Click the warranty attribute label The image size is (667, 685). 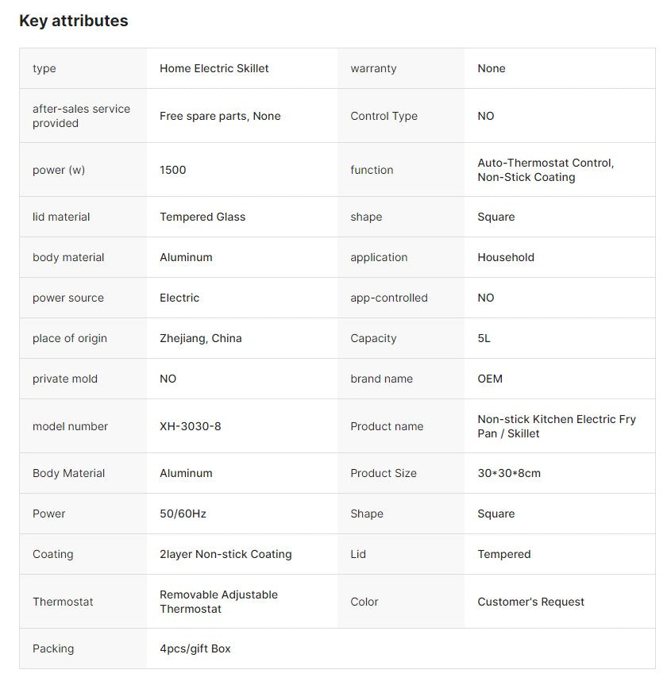coord(373,68)
